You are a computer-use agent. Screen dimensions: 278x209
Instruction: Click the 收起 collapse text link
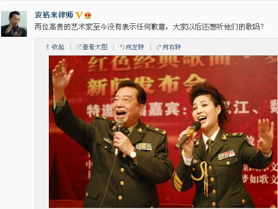(58, 47)
